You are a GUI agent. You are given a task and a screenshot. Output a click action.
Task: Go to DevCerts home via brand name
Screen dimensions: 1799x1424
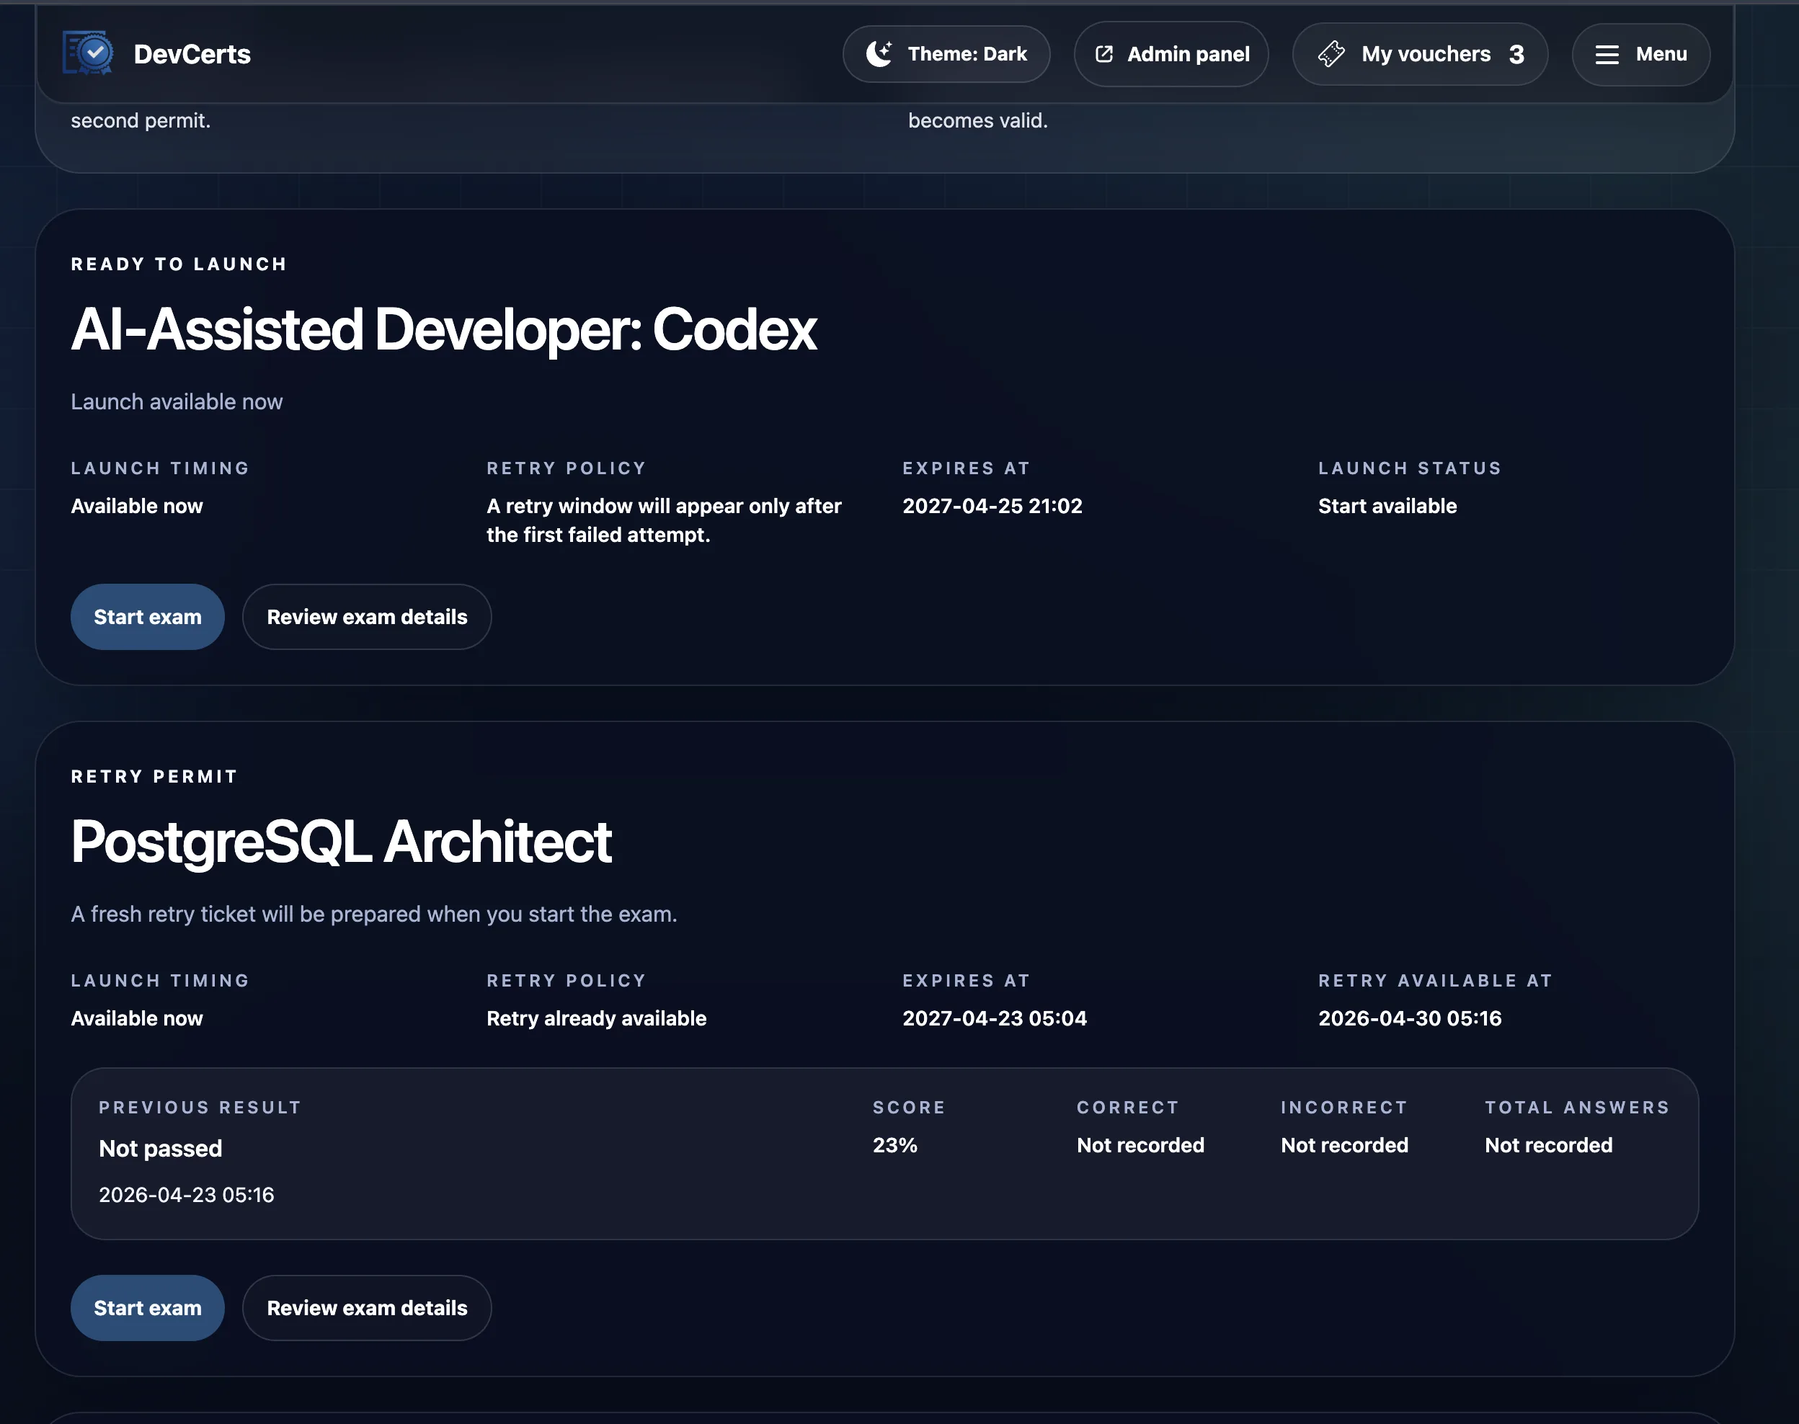[192, 54]
